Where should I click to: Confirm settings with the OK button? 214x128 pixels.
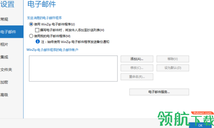click(x=200, y=125)
